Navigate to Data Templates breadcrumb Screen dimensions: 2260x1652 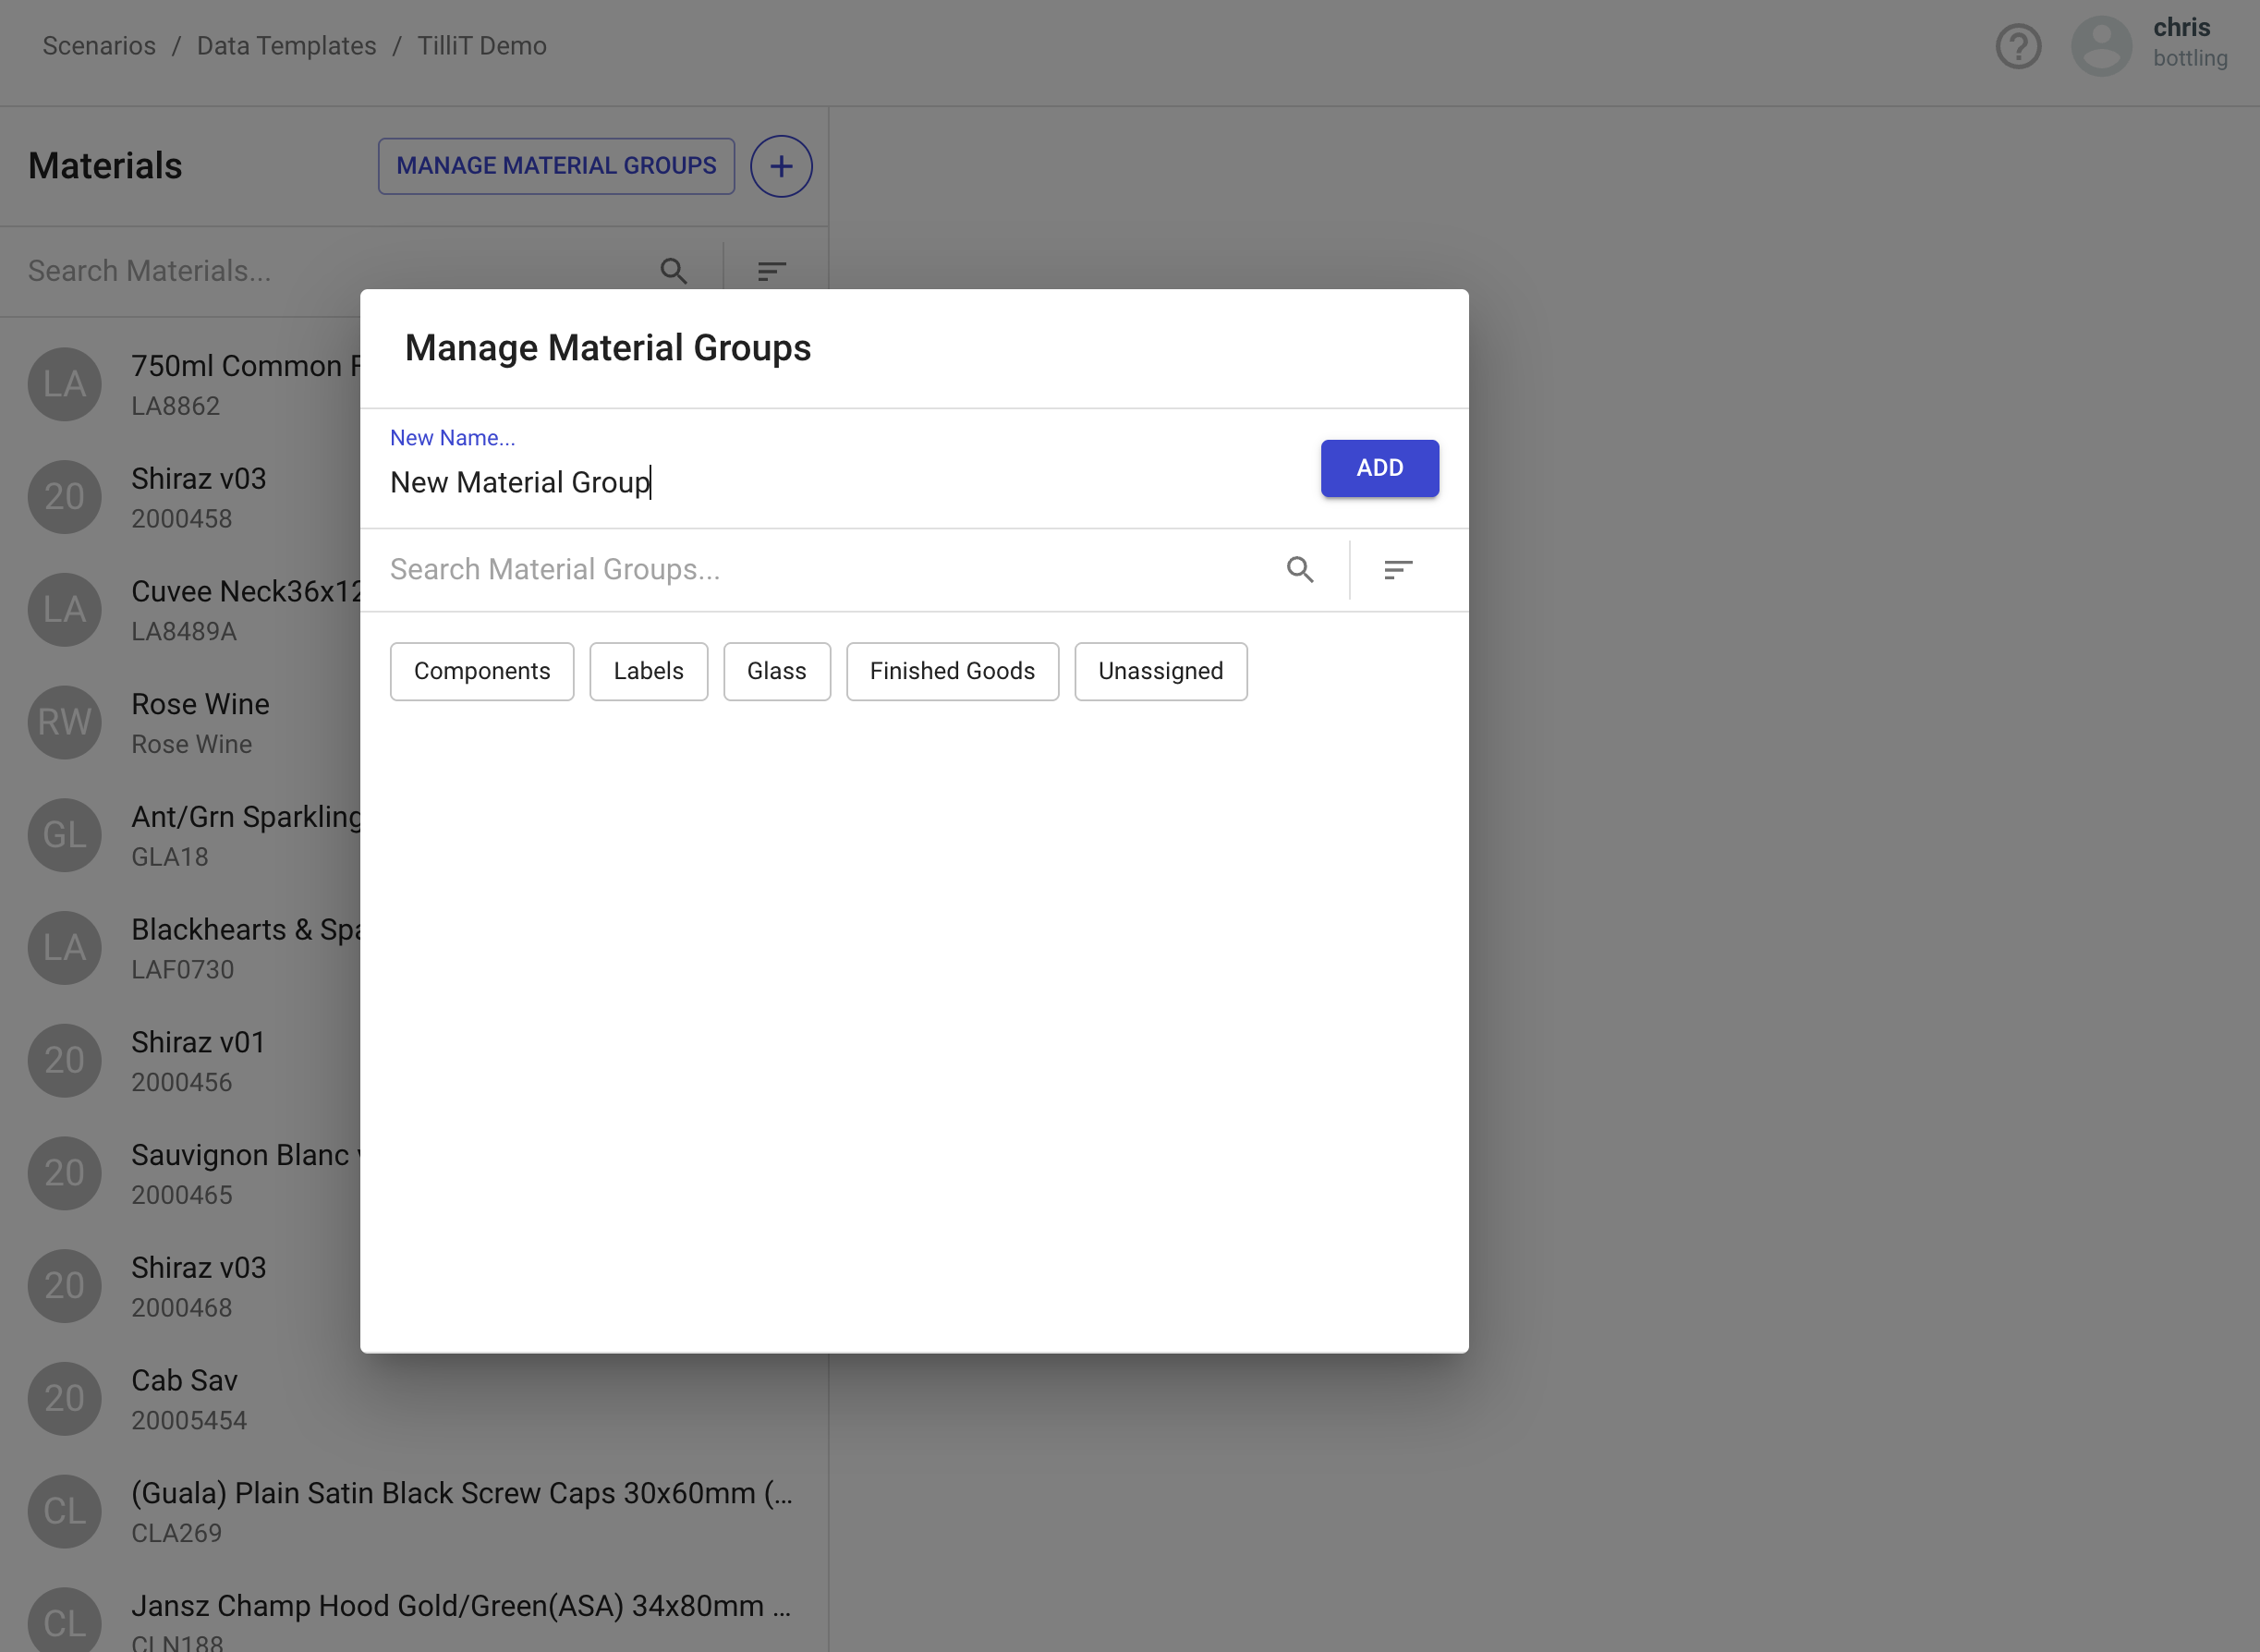tap(286, 46)
